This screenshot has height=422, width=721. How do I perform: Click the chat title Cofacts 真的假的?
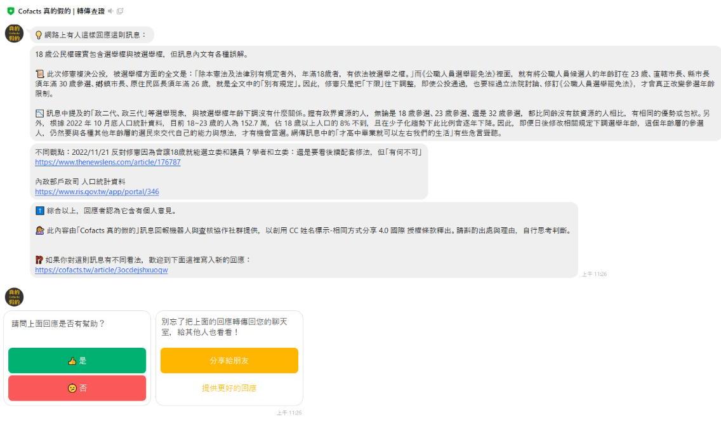(x=61, y=11)
